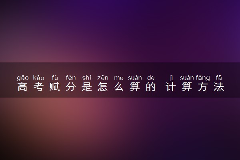Select the pinyin label de
The width and height of the screenshot is (240, 160).
point(151,78)
